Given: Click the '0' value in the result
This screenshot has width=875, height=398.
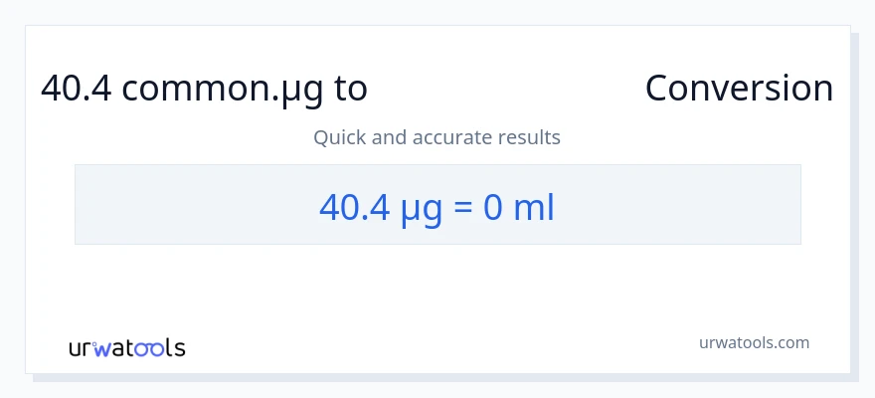Looking at the screenshot, I should [x=492, y=207].
